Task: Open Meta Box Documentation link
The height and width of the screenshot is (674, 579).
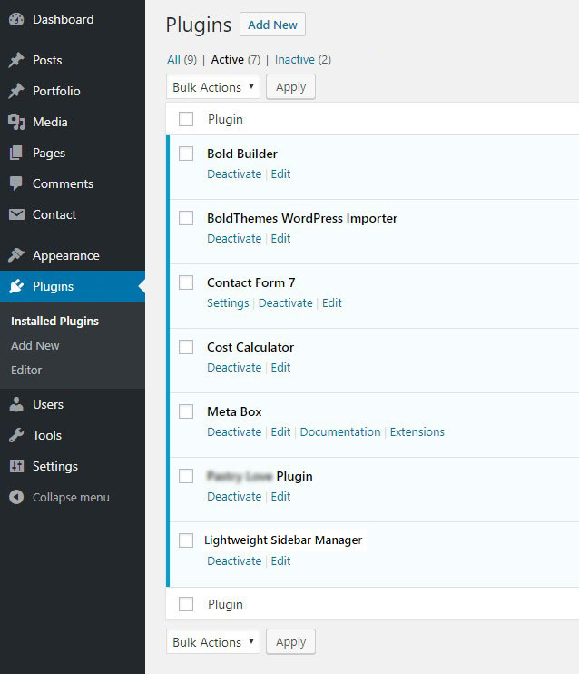Action: point(340,432)
